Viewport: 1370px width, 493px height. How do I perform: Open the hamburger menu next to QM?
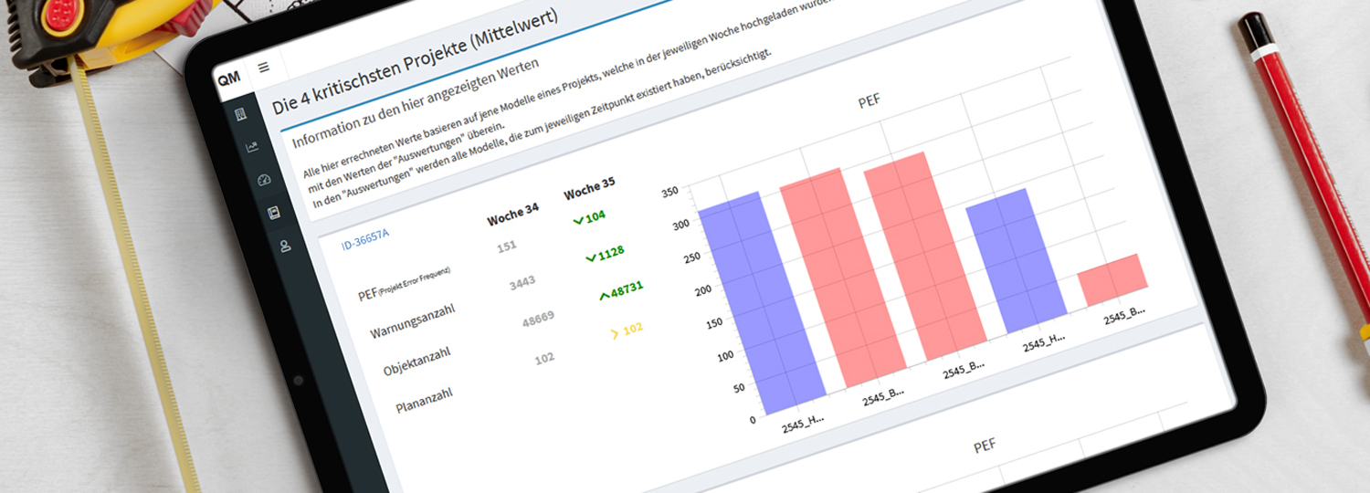point(264,68)
